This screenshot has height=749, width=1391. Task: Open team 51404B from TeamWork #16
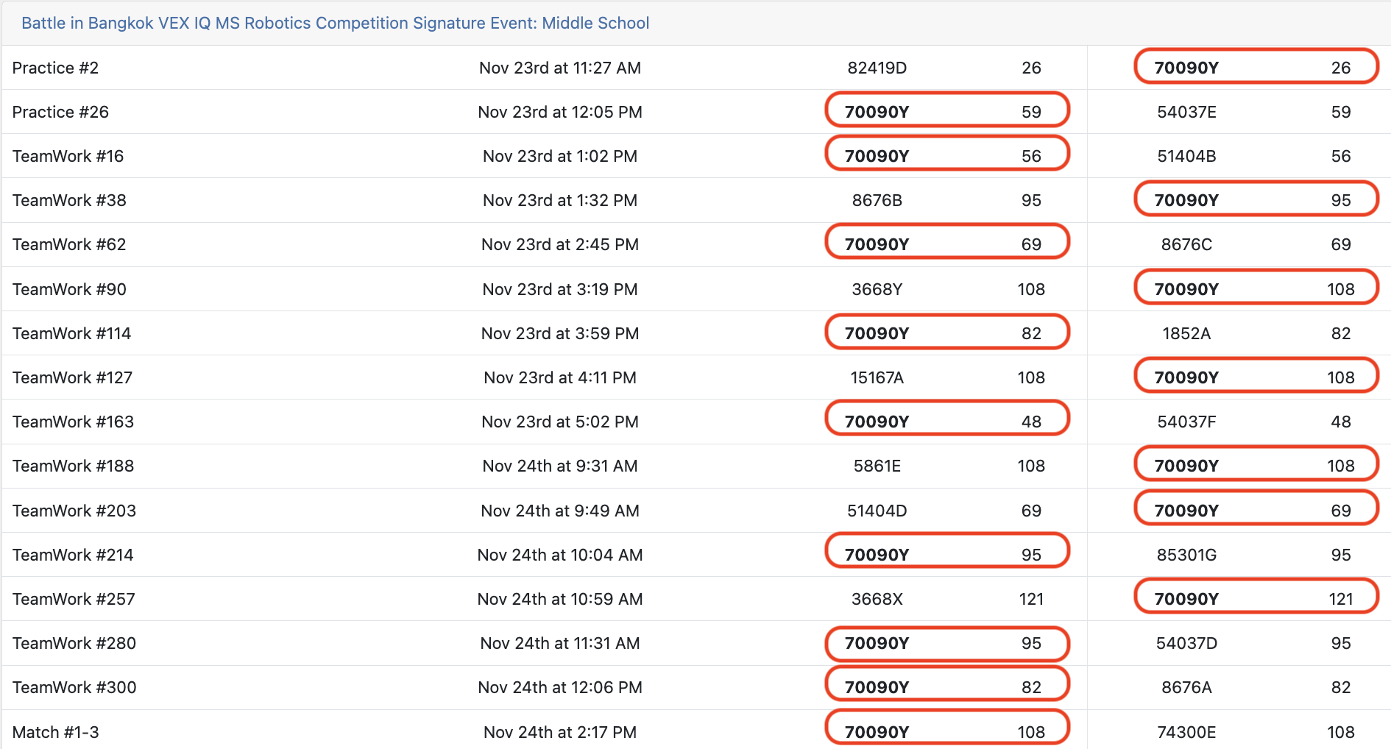1186,156
